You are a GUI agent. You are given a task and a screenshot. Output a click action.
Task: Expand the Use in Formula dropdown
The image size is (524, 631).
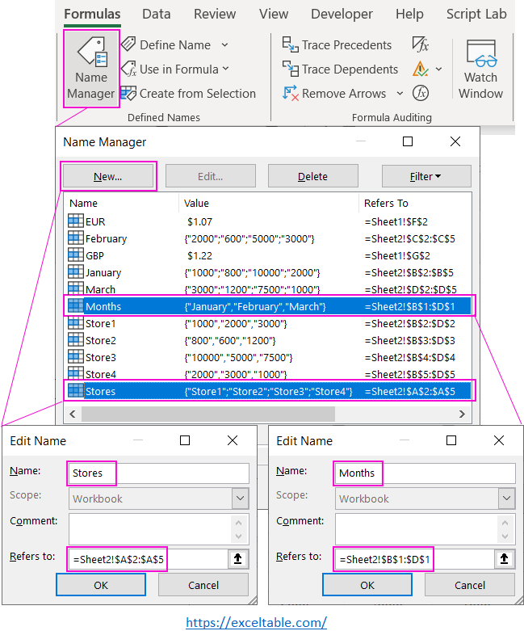(225, 69)
